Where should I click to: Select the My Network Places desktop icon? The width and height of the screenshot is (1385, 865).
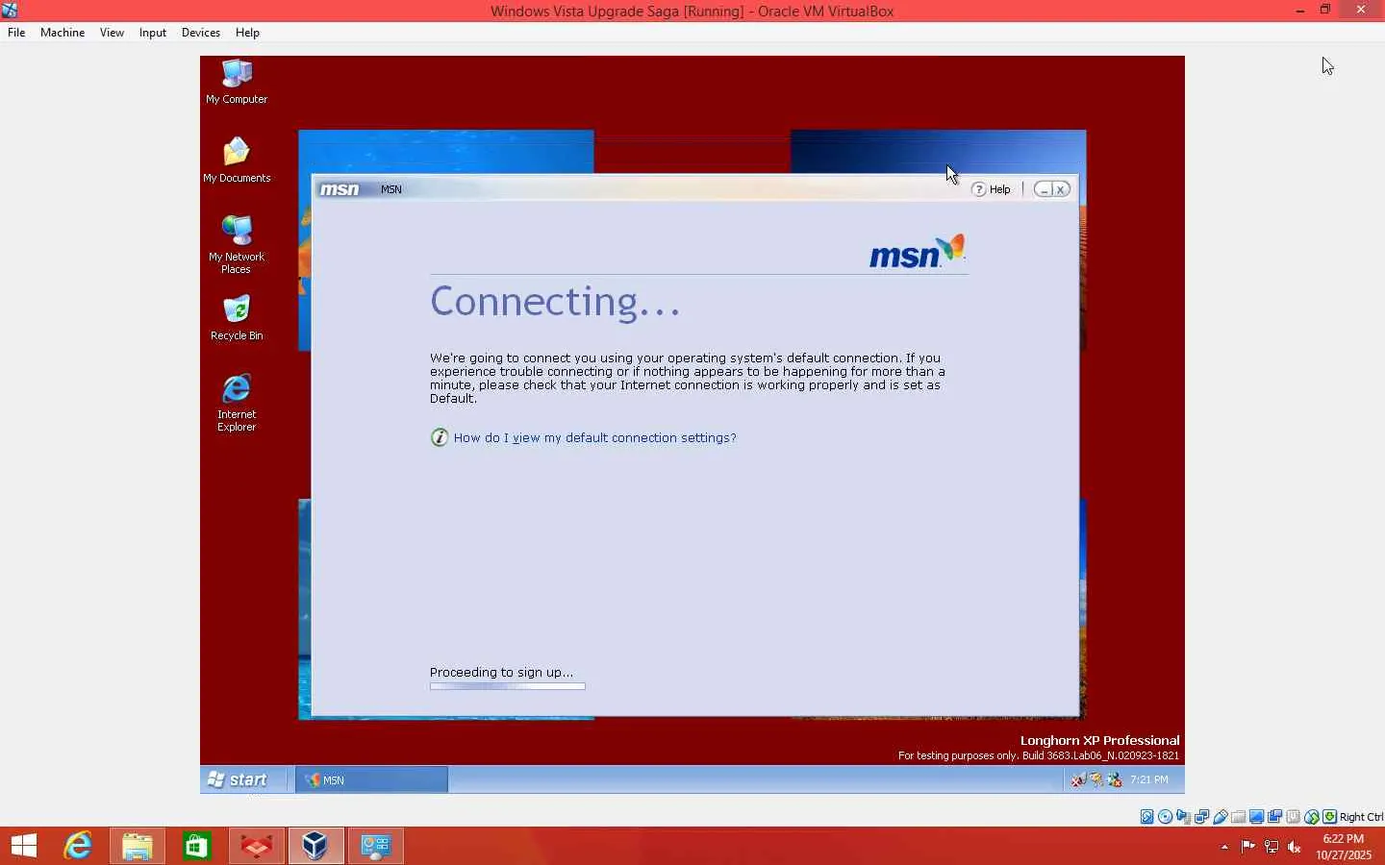point(237,244)
